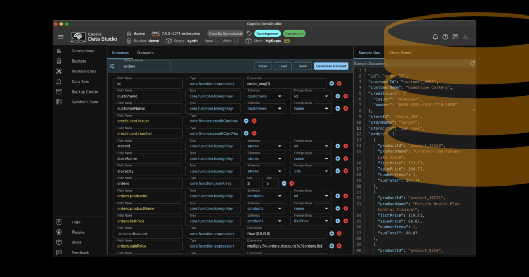Image resolution: width=529 pixels, height=277 pixels.
Task: Toggle the Write checkbox
Action: click(x=237, y=41)
